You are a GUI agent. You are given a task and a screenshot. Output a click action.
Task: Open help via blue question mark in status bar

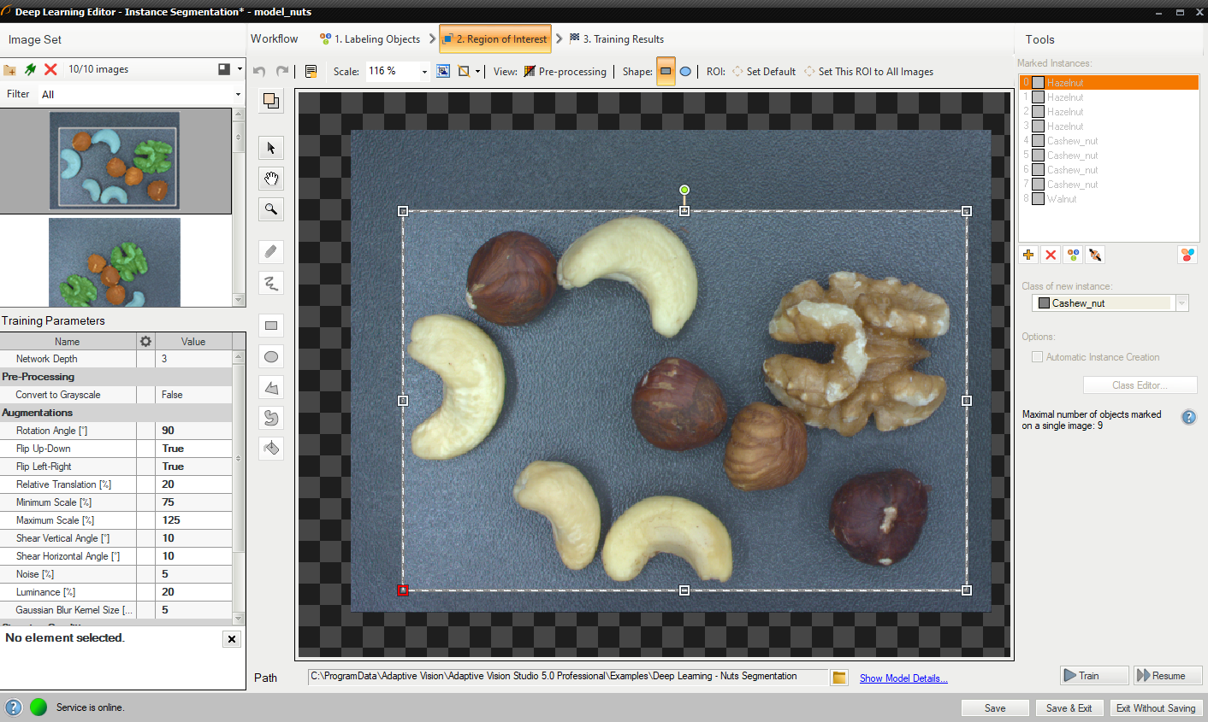tap(14, 707)
